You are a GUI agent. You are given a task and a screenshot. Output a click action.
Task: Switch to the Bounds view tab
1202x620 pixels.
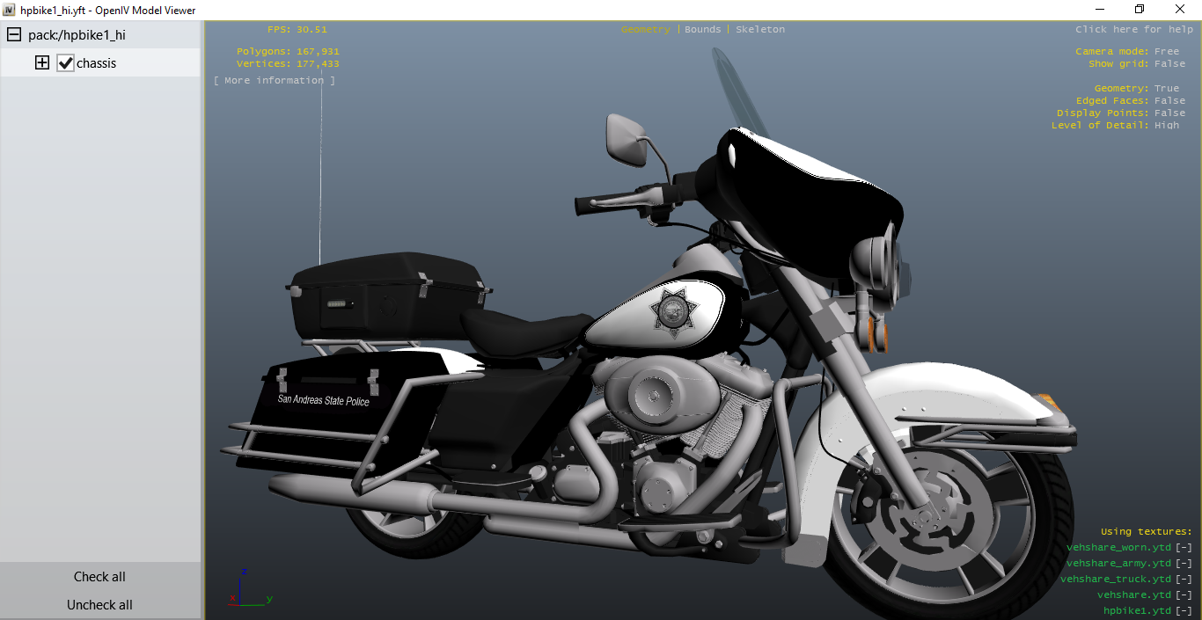tap(702, 29)
